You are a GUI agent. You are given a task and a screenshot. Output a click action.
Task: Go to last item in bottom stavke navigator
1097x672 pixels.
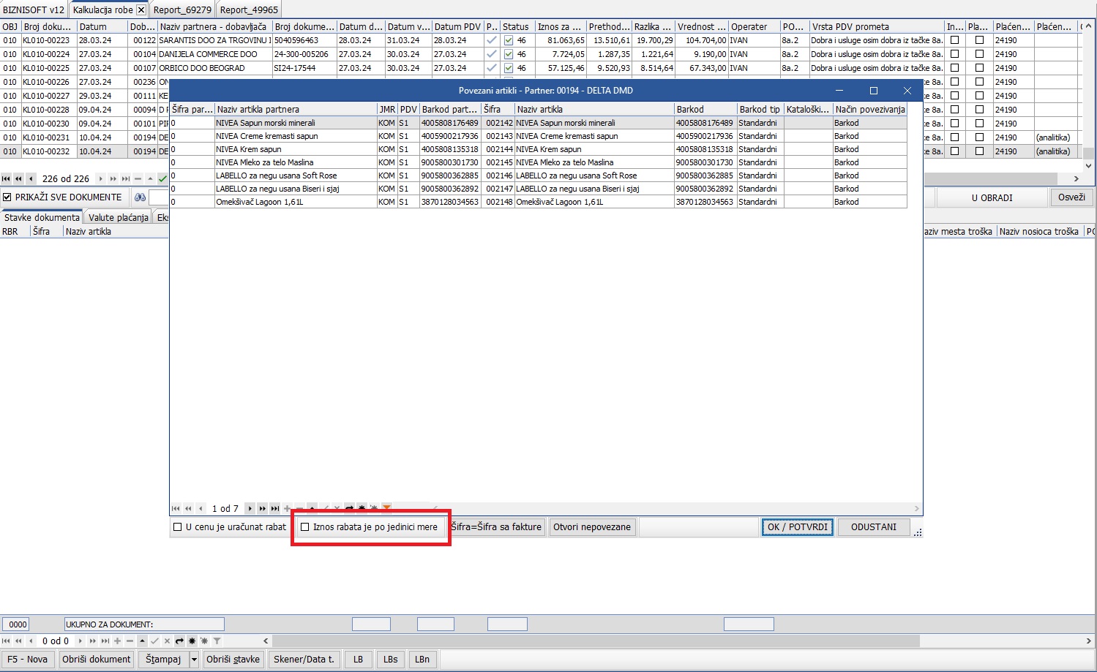point(105,641)
